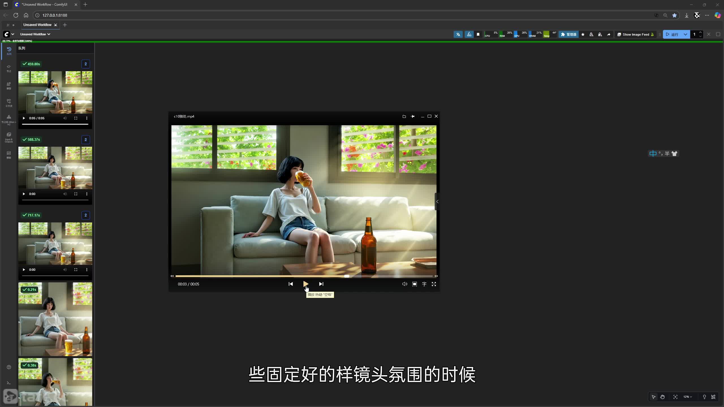Run the workflow with 运行 button
Image resolution: width=724 pixels, height=407 pixels.
pyautogui.click(x=672, y=34)
